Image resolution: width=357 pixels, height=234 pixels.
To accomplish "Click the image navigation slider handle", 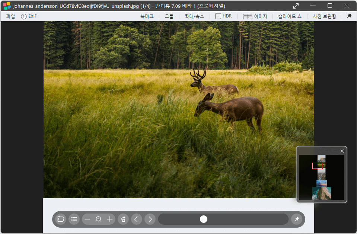I will (x=204, y=219).
